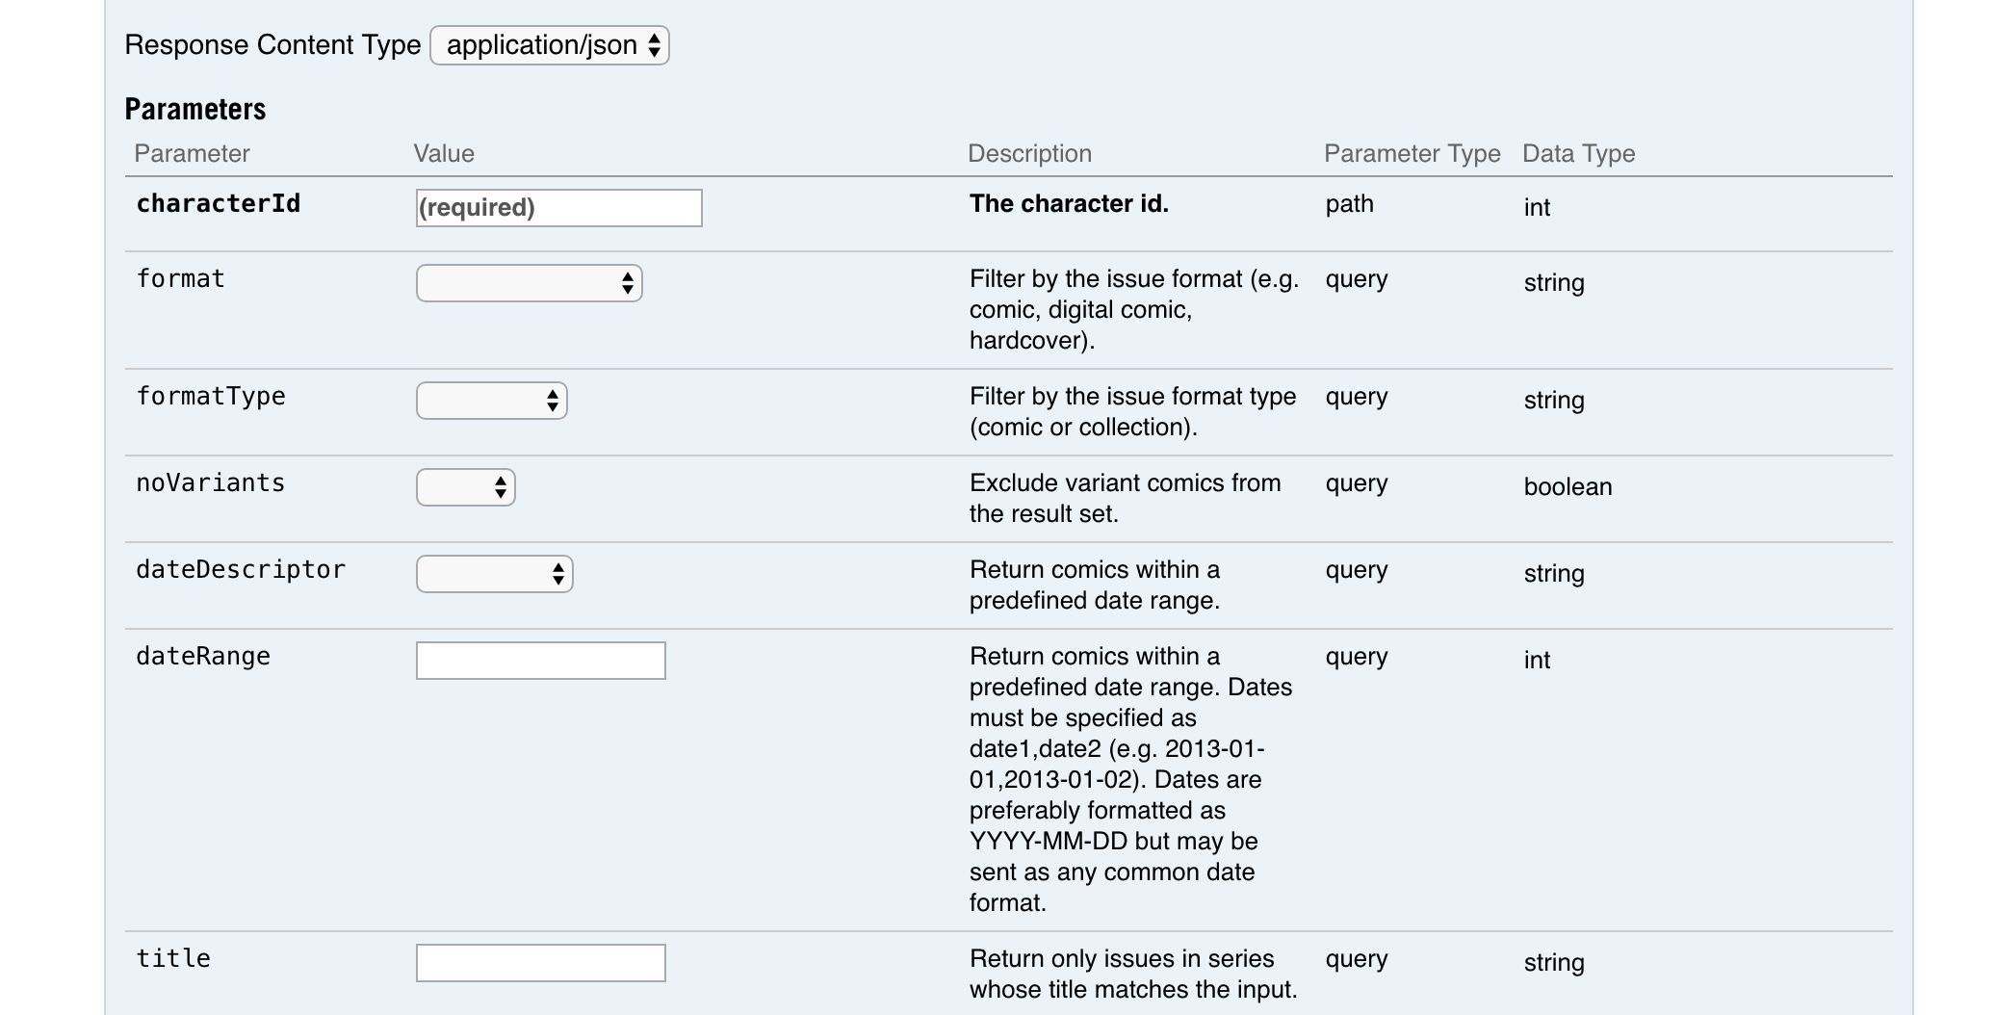
Task: Click the dateRange description text
Action: coord(1131,780)
